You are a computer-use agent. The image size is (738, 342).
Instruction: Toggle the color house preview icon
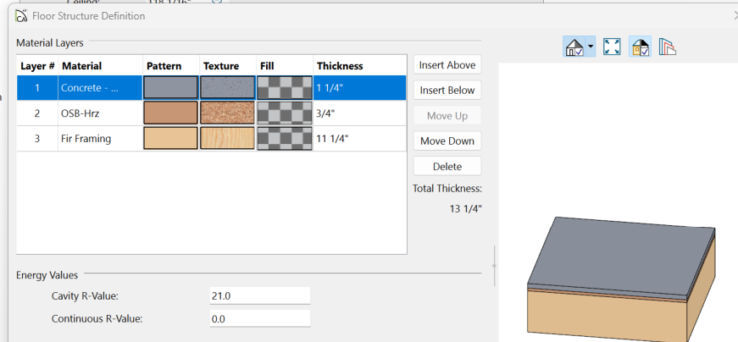coord(640,47)
